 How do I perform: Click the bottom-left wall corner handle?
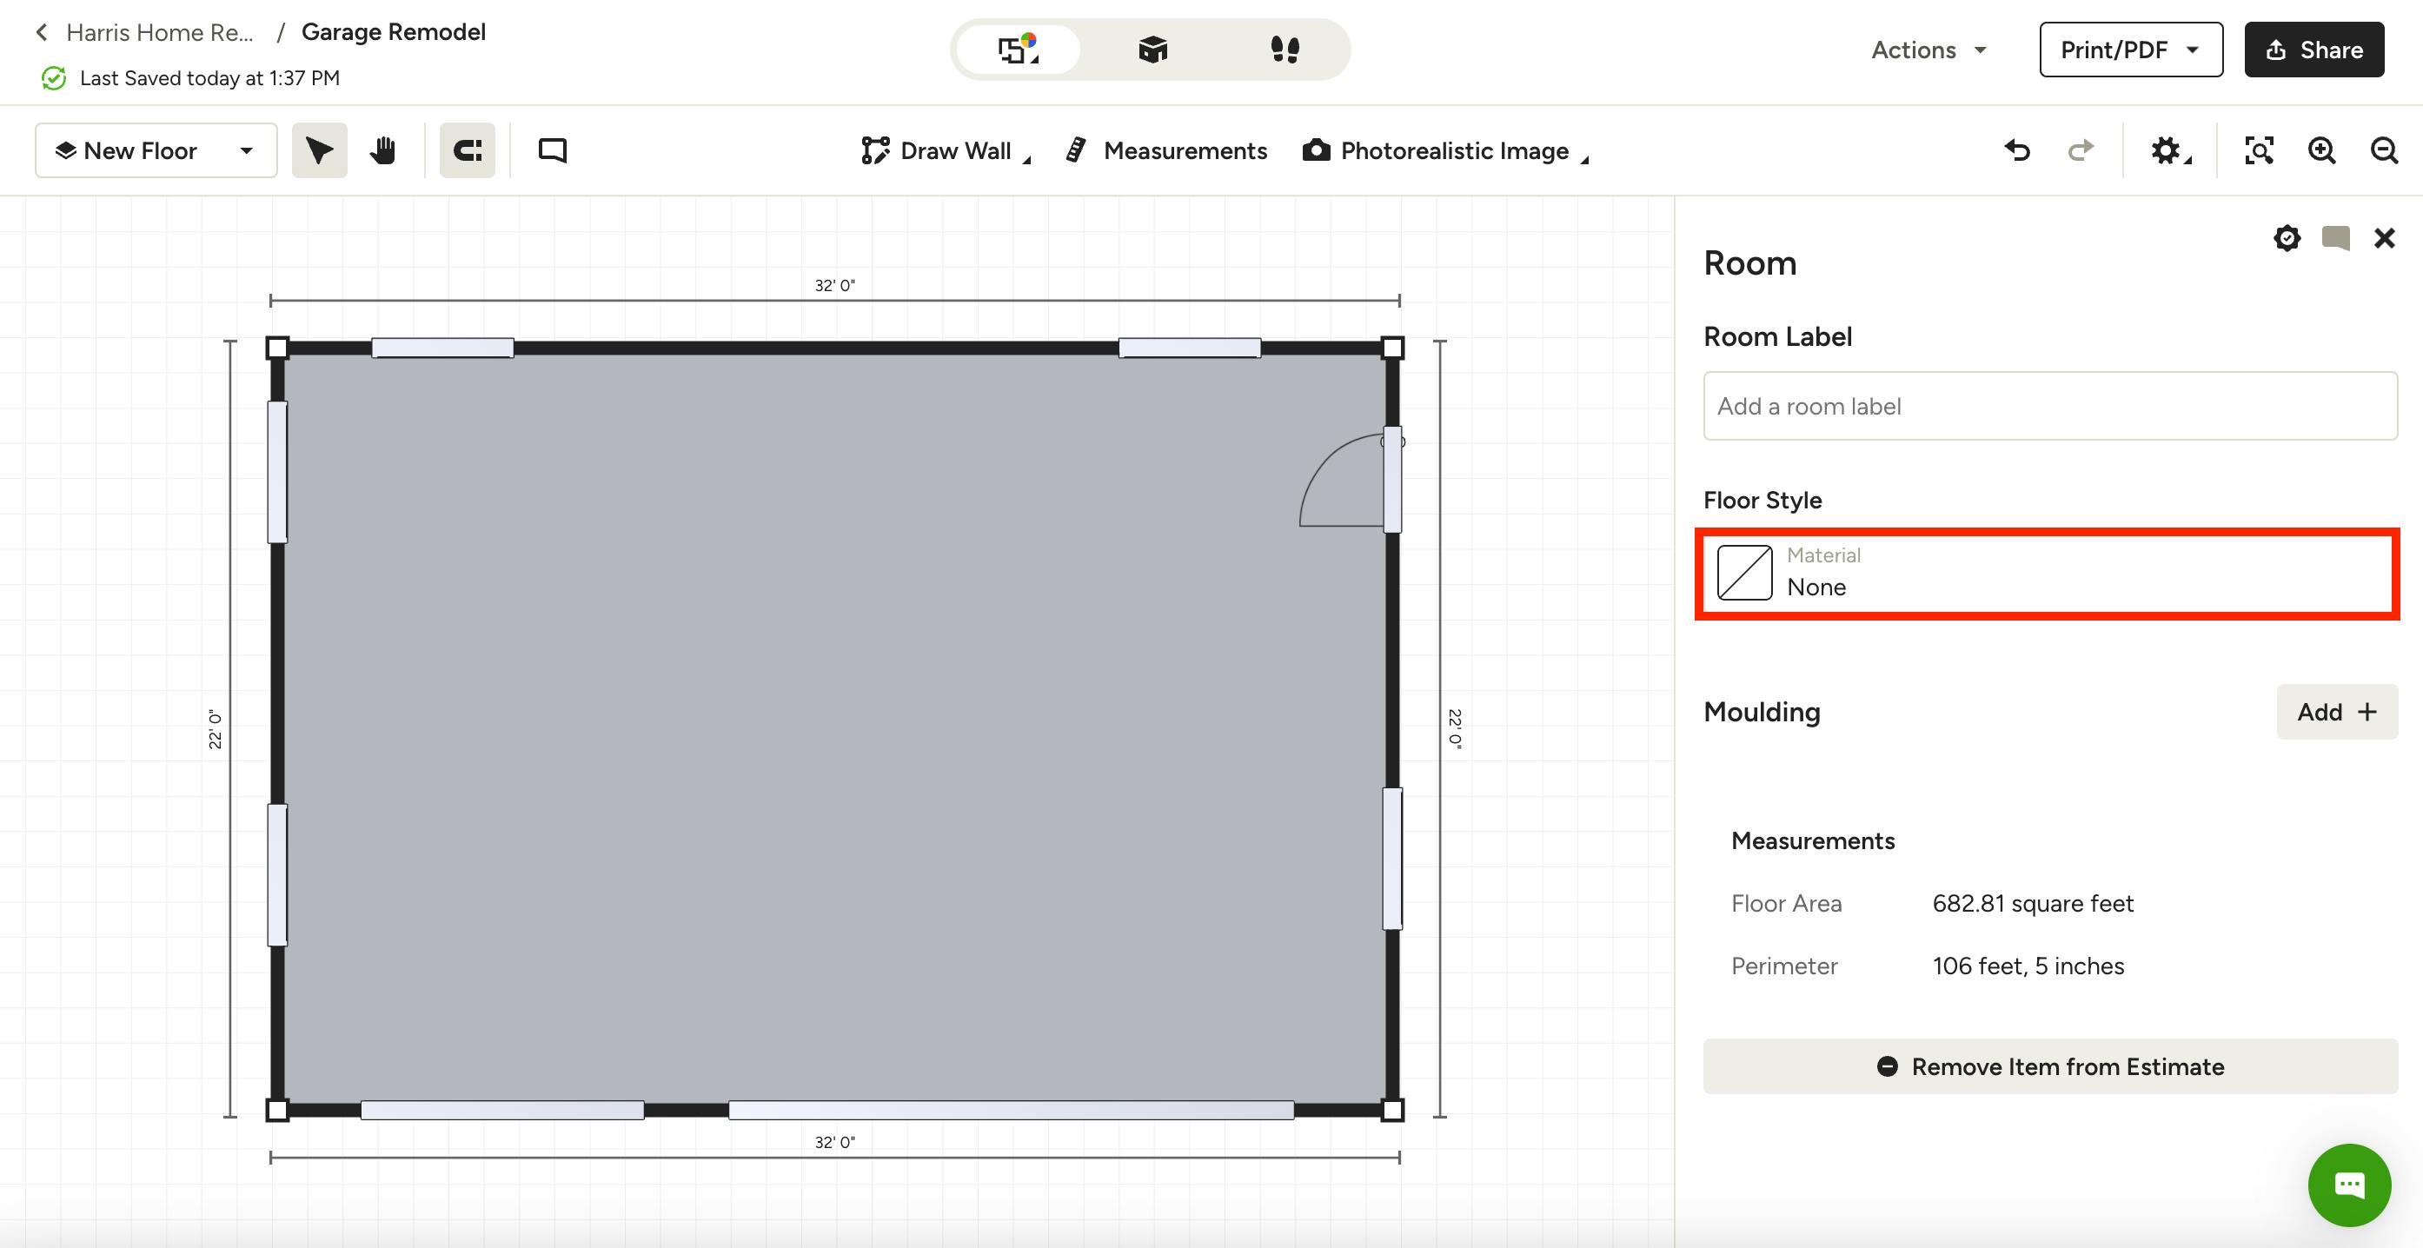(x=277, y=1111)
